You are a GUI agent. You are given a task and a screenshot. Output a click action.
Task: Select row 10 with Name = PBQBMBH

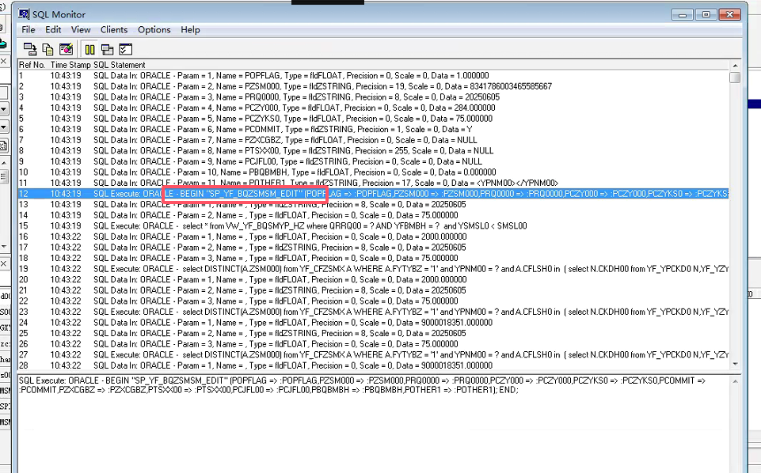(x=373, y=172)
